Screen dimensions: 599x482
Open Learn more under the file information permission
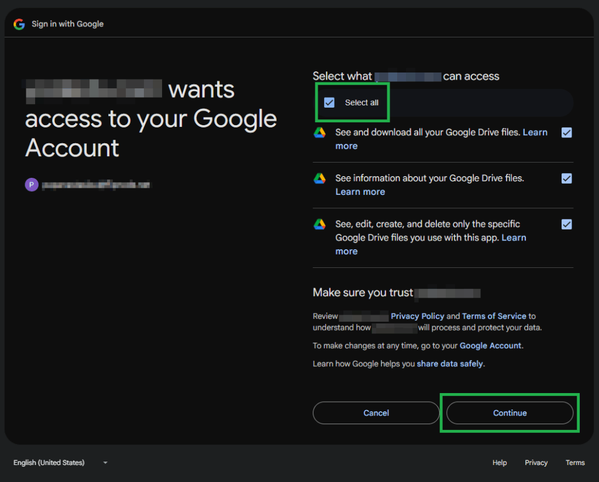[x=360, y=192]
